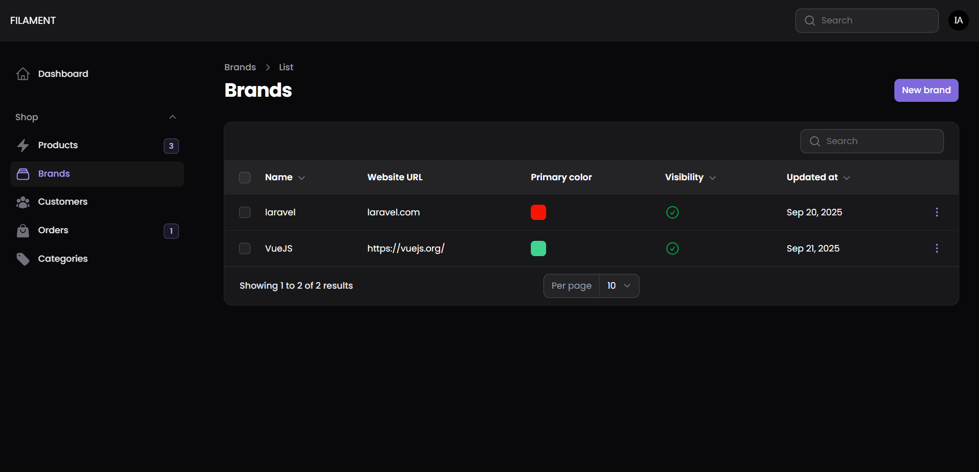Click the VueJS brand name

tap(279, 248)
